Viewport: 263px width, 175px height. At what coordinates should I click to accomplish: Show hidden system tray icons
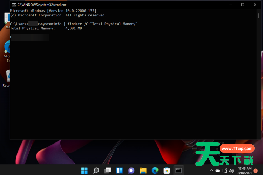click(x=211, y=170)
